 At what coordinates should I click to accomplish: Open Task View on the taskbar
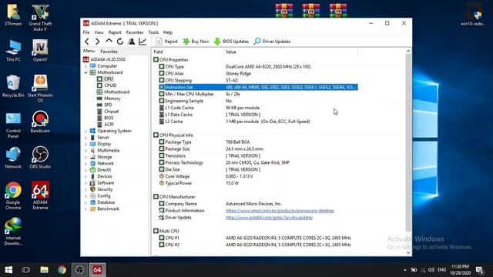tap(26, 270)
